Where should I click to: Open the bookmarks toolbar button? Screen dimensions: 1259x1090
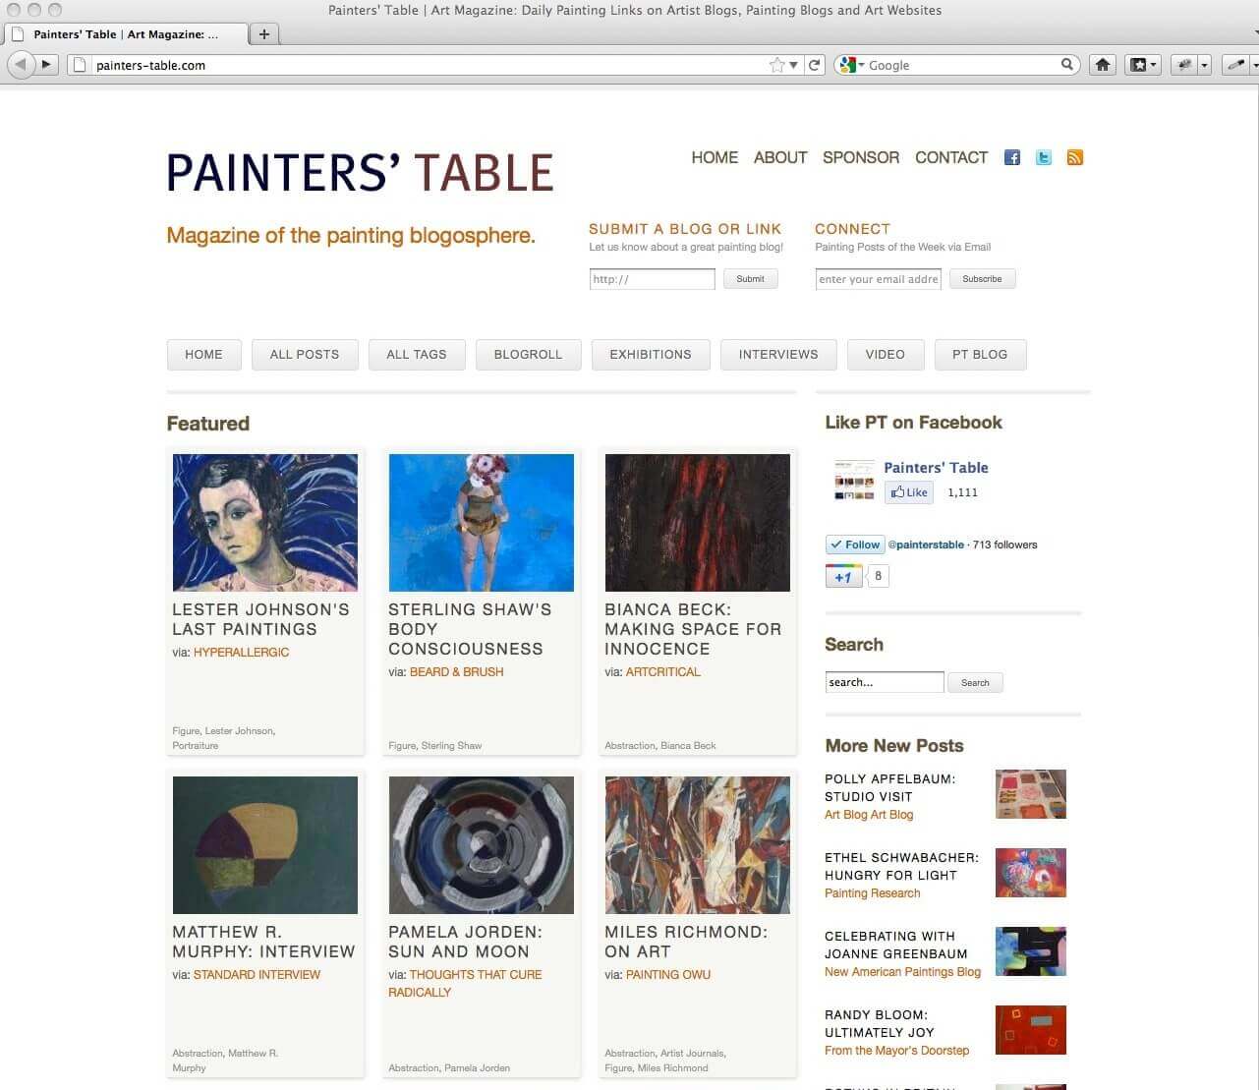click(1138, 65)
